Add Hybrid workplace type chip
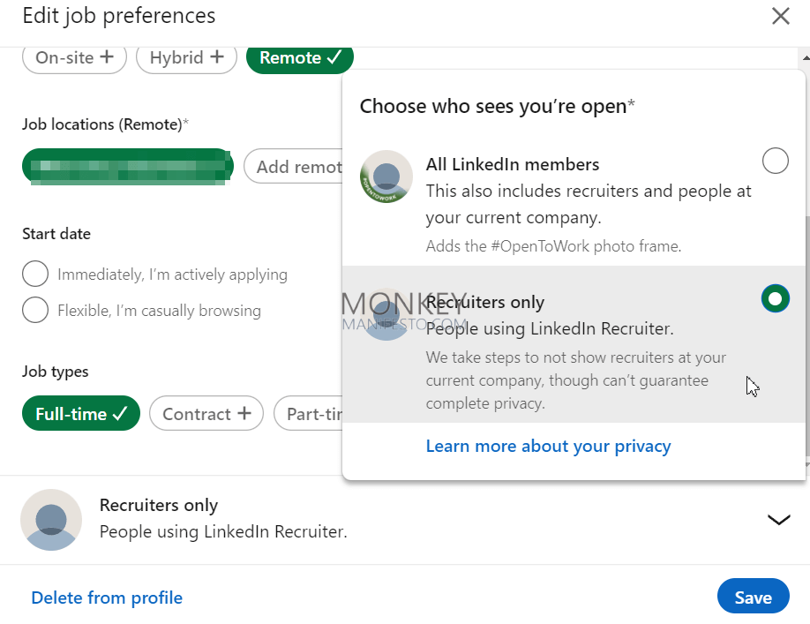810x624 pixels. click(187, 58)
